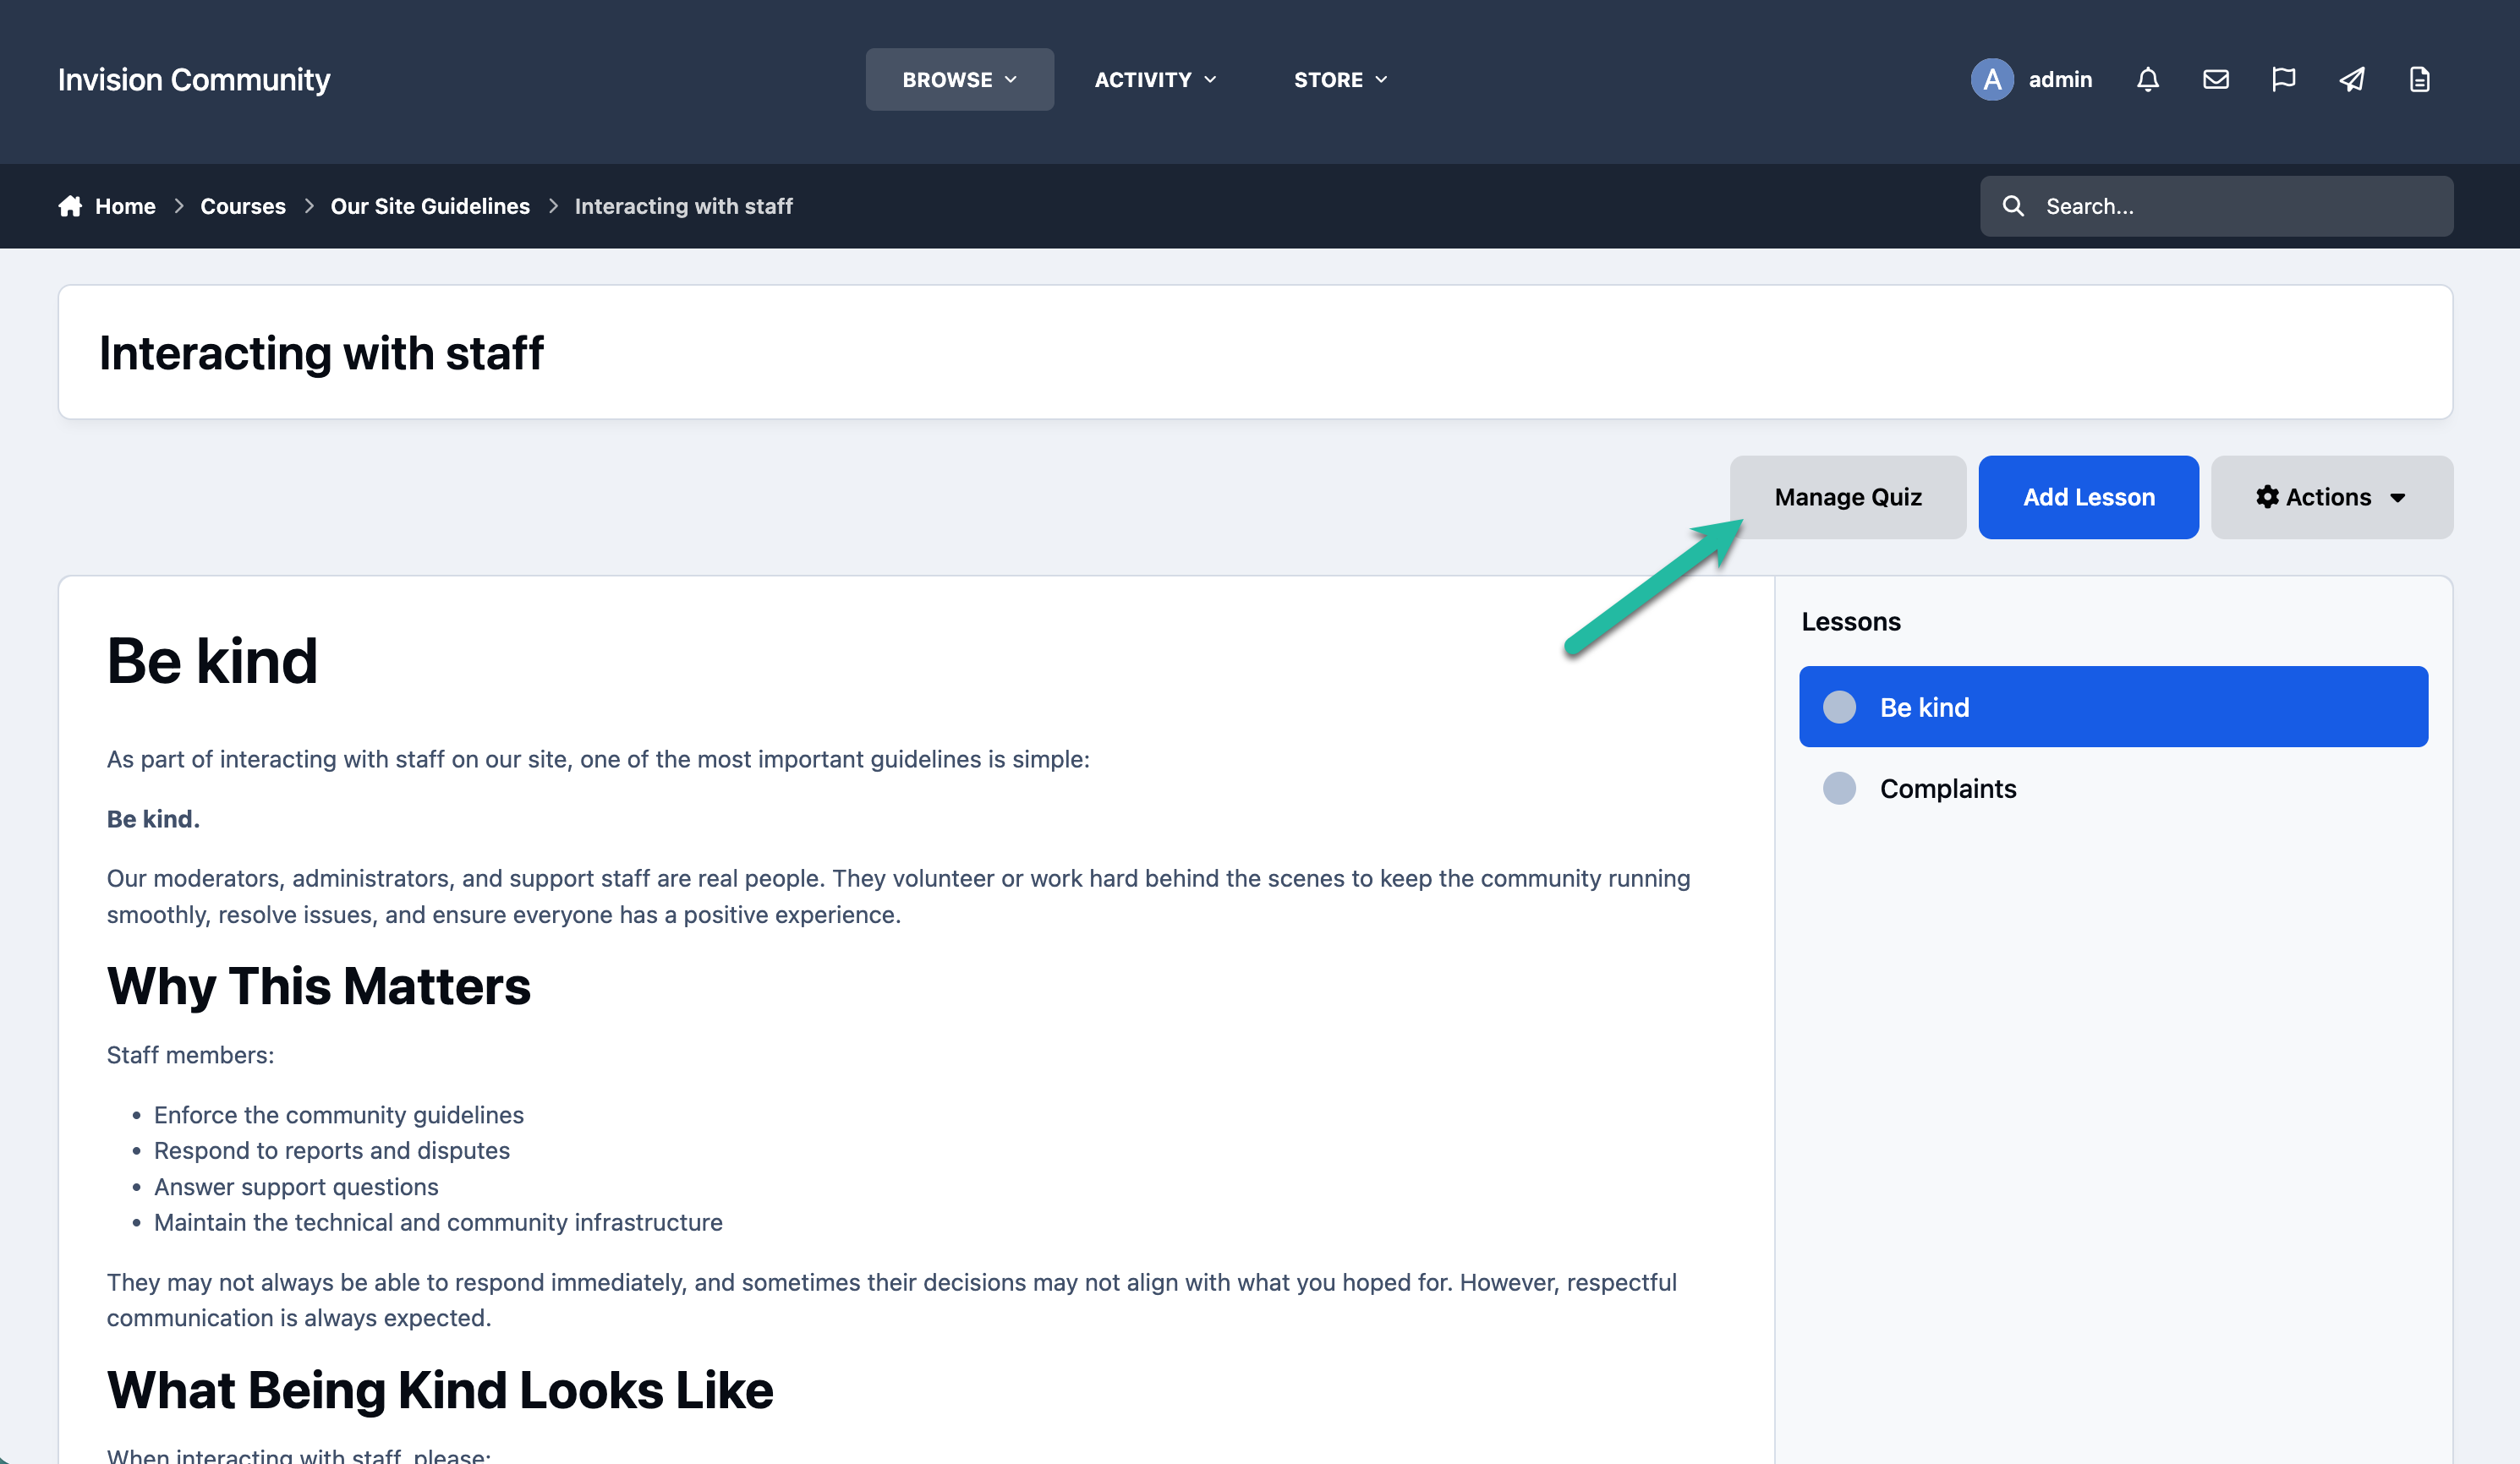Expand the Store menu
Screen dimensions: 2520x1464
tap(1340, 79)
